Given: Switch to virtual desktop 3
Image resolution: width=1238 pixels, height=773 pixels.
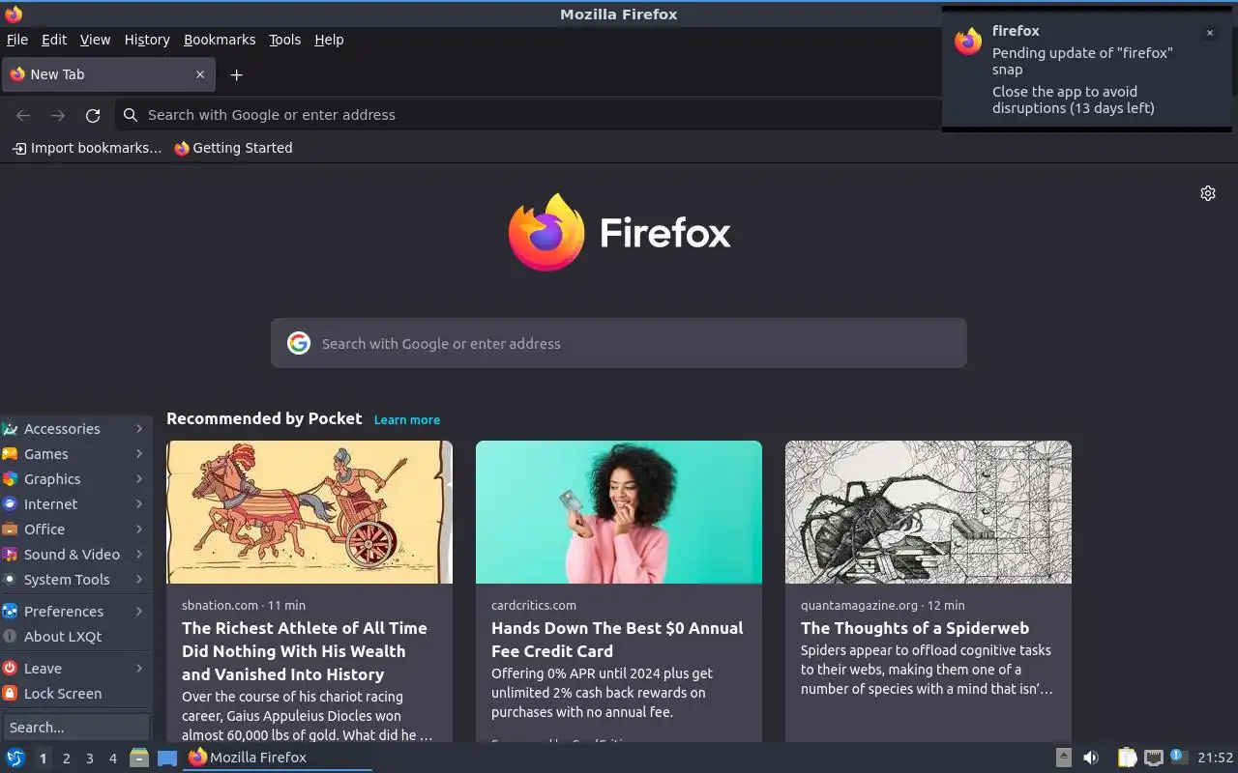Looking at the screenshot, I should 89,759.
